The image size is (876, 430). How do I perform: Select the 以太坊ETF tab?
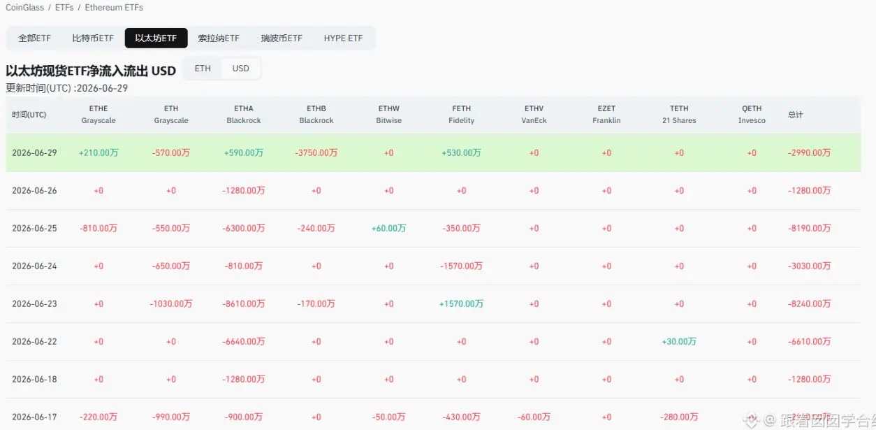156,38
